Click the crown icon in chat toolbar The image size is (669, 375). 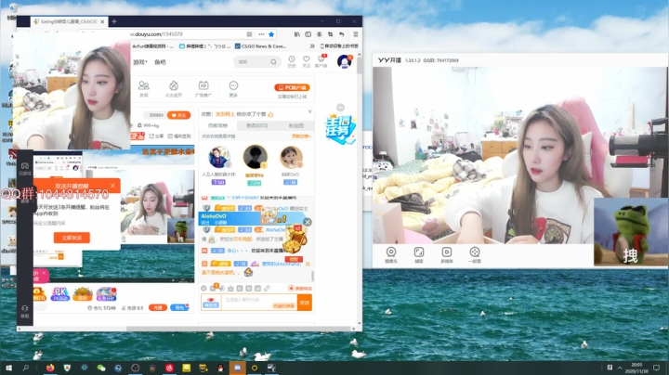230,289
